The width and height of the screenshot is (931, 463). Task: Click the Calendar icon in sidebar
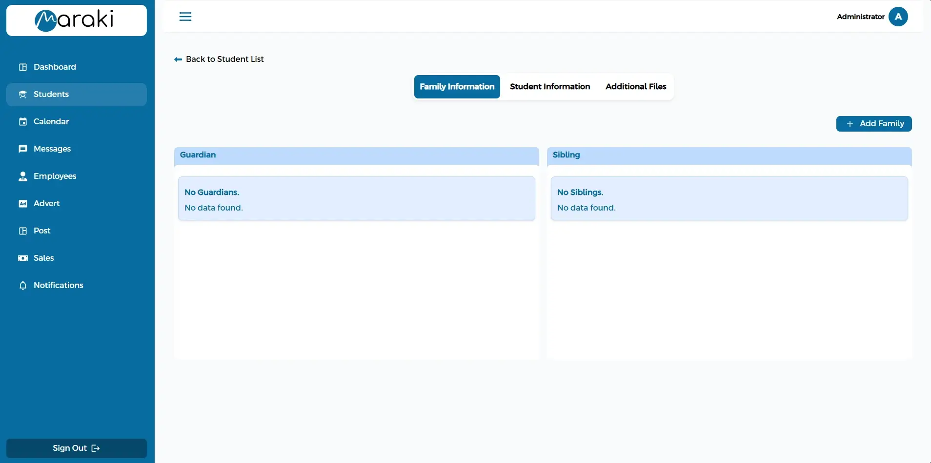click(23, 122)
